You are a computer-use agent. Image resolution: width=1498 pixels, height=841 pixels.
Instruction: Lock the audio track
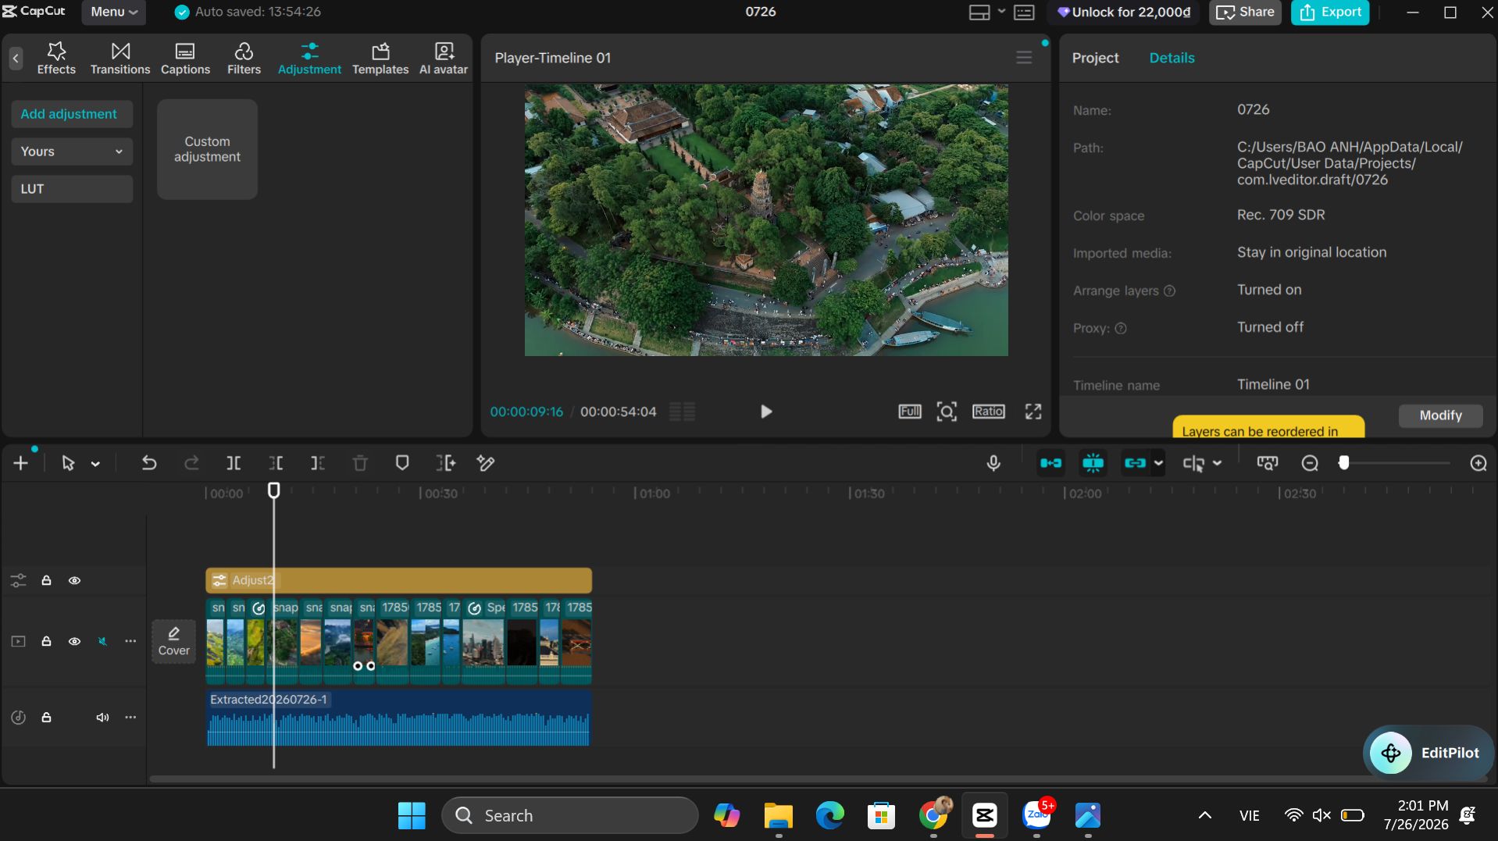(x=46, y=717)
